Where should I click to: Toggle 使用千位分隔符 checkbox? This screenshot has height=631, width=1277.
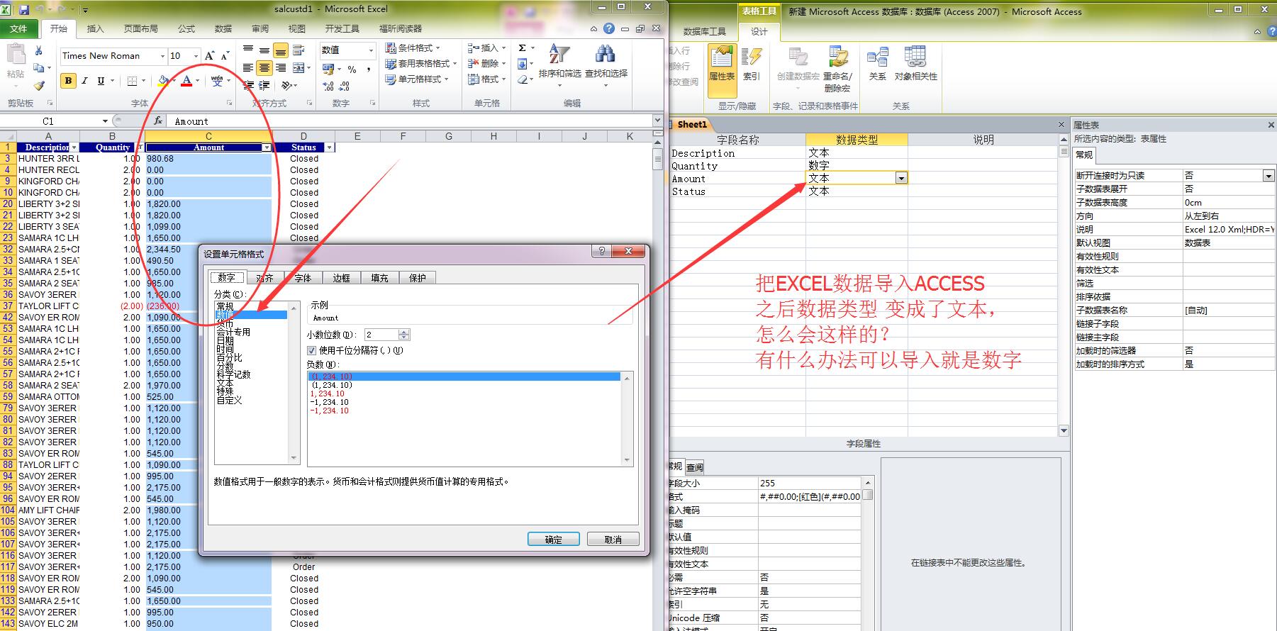click(311, 350)
